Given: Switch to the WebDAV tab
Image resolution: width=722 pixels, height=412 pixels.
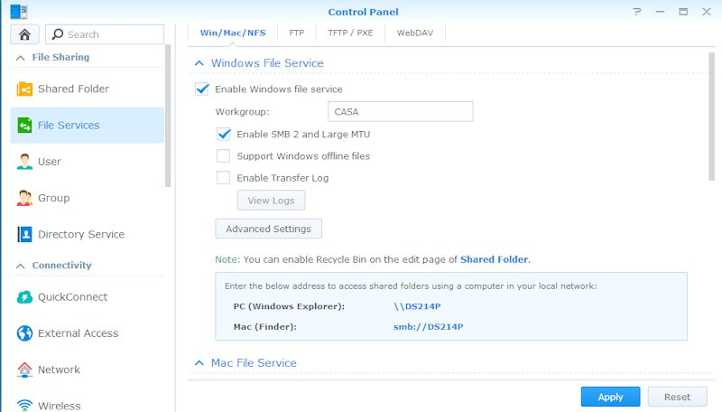Looking at the screenshot, I should 415,33.
